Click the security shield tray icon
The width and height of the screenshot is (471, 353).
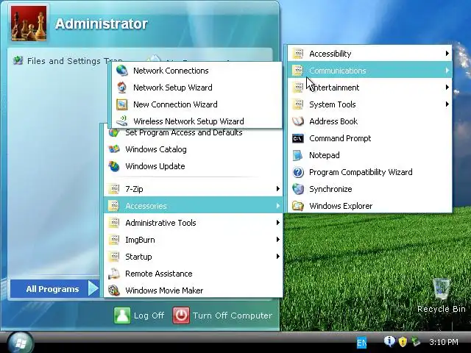[x=403, y=341]
